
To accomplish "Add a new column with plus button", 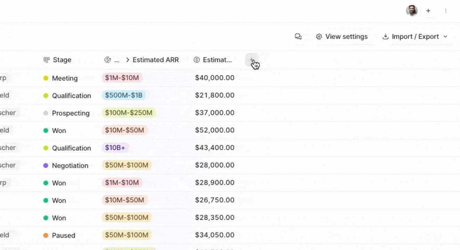I will click(252, 60).
